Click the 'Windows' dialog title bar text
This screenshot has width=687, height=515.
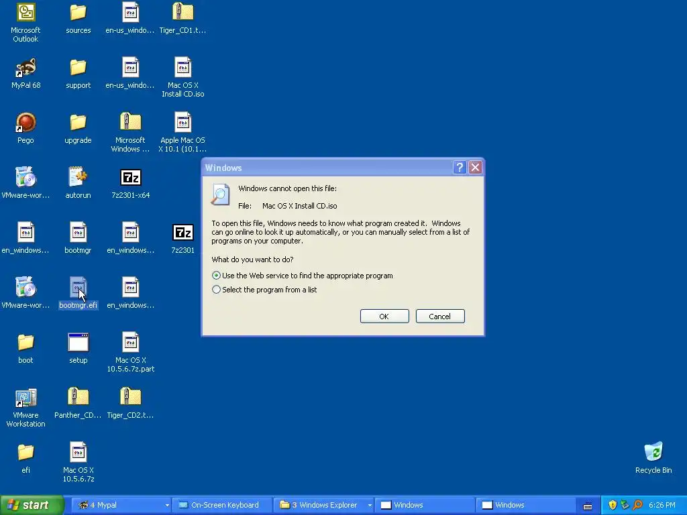(223, 168)
